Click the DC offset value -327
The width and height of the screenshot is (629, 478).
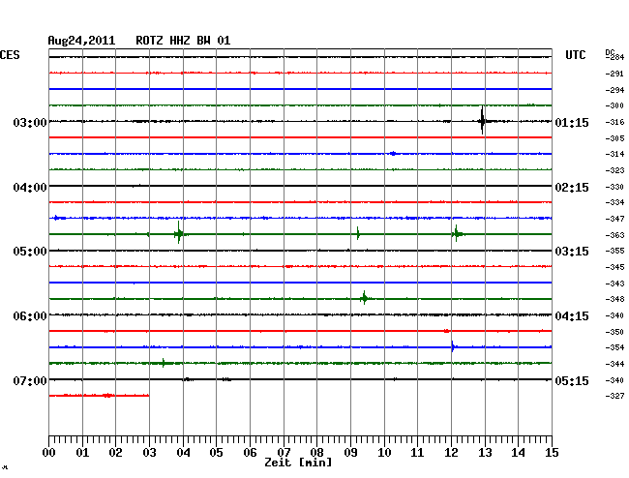[x=614, y=396]
